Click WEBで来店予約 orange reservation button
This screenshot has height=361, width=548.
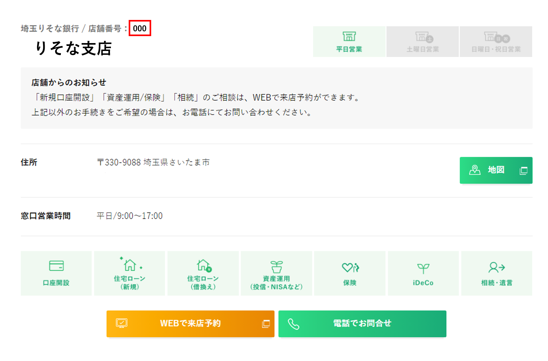[x=190, y=324]
